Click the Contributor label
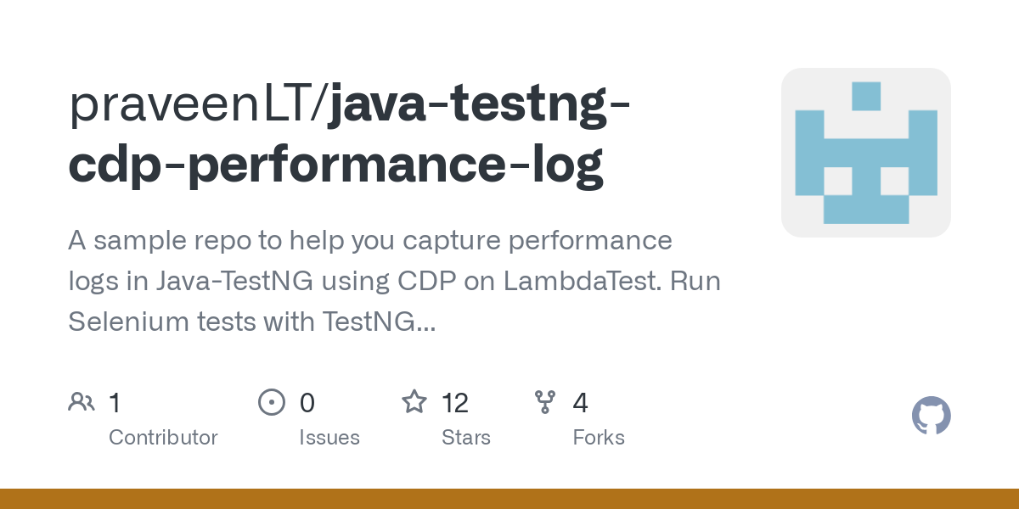1019x509 pixels. (163, 438)
